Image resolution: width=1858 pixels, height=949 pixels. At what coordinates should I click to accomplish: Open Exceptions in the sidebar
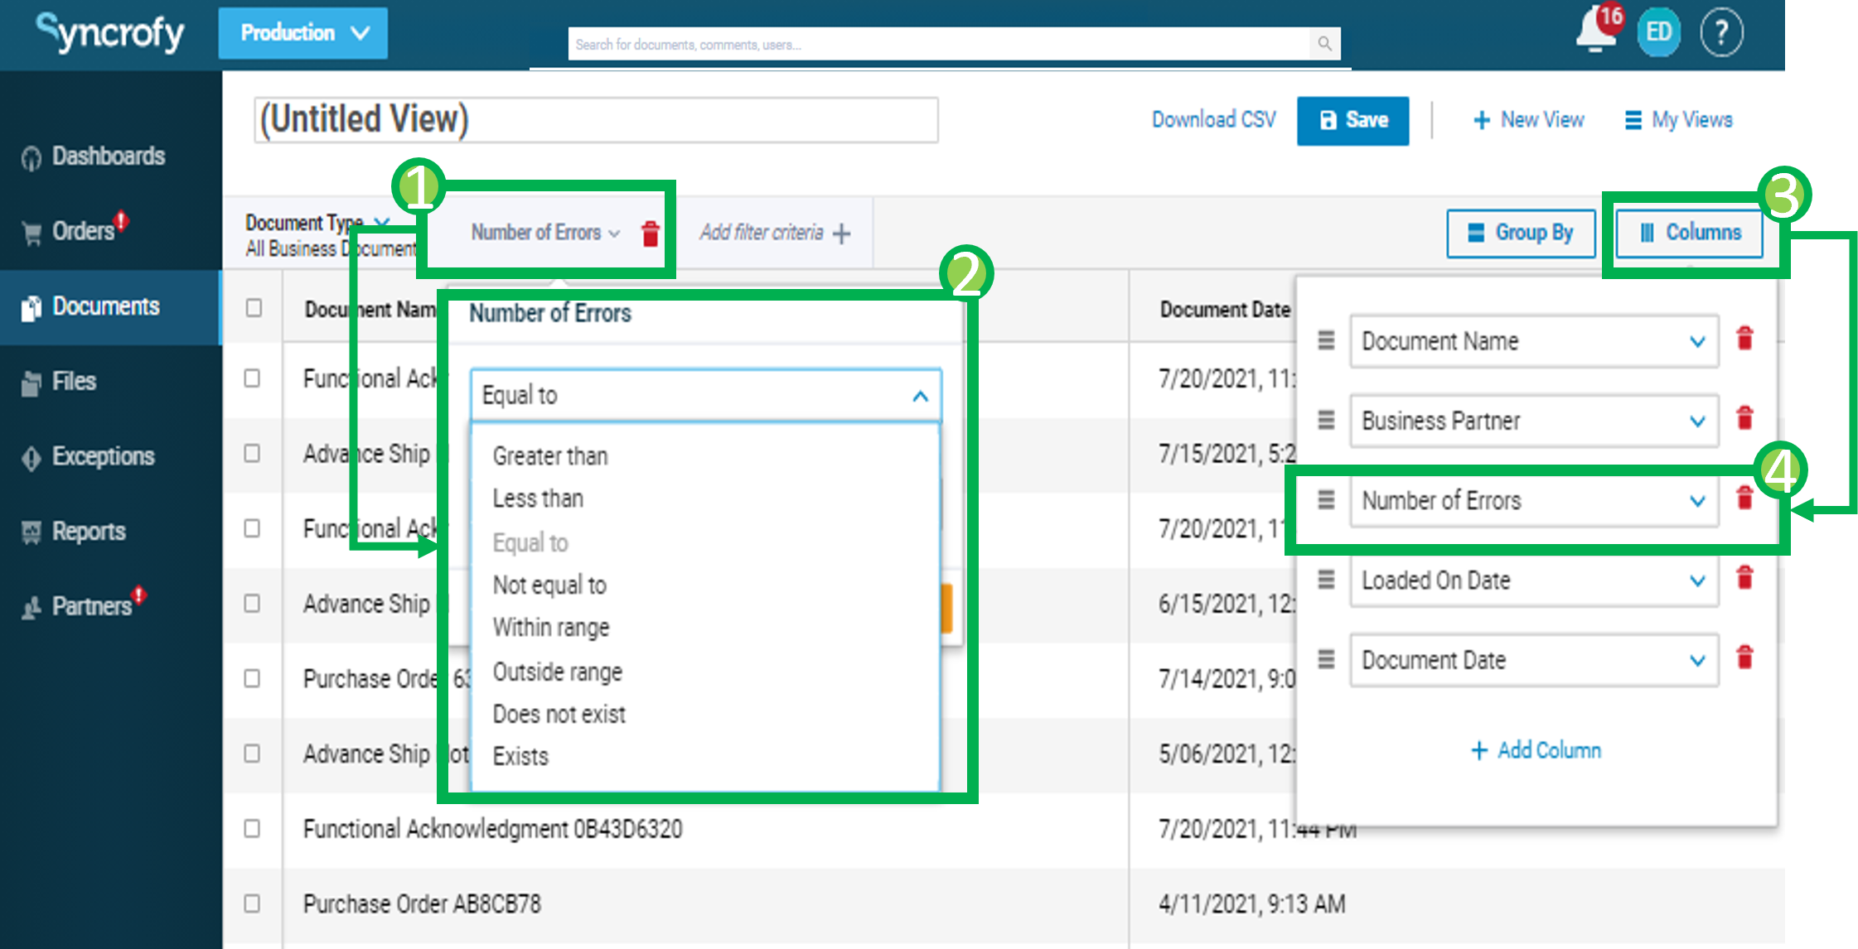(x=103, y=456)
